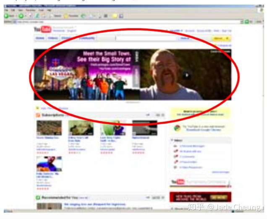267x219 pixels.
Task: Click the orange Subscriptions feed icon
Action: (x=38, y=115)
